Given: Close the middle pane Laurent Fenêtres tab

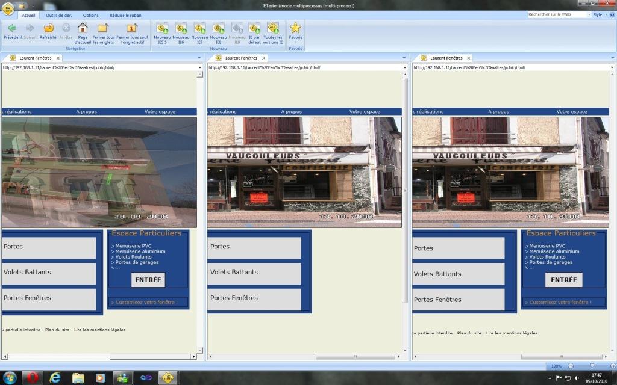Looking at the screenshot, I should [264, 58].
